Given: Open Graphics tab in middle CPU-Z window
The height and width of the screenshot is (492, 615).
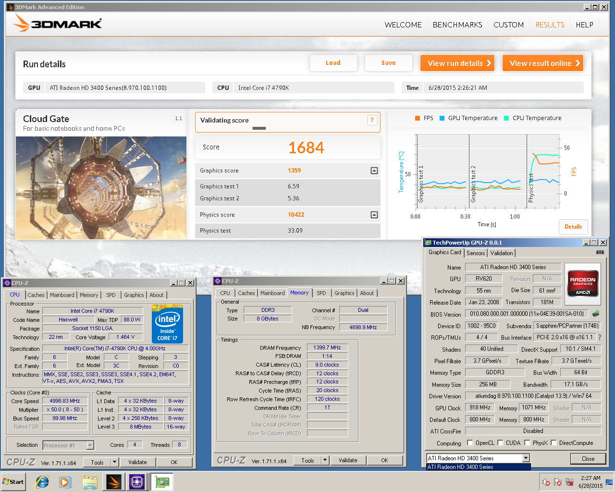Looking at the screenshot, I should click(x=344, y=293).
